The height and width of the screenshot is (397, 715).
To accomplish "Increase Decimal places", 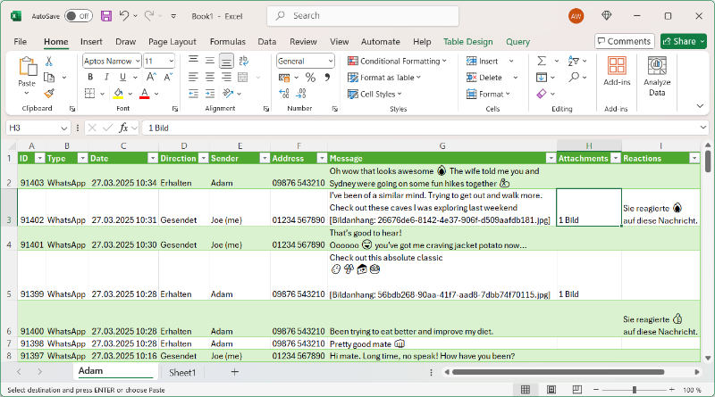I will [x=284, y=94].
